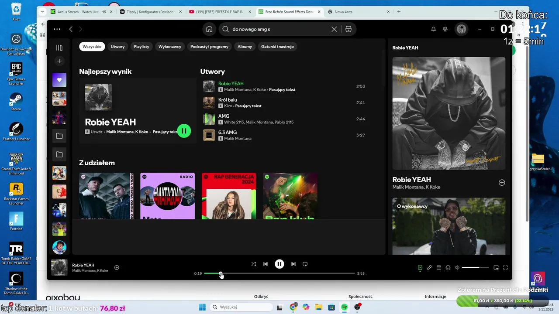Screen dimensions: 559x314
Task: Show lyrics with microphone icon
Action: (x=429, y=267)
